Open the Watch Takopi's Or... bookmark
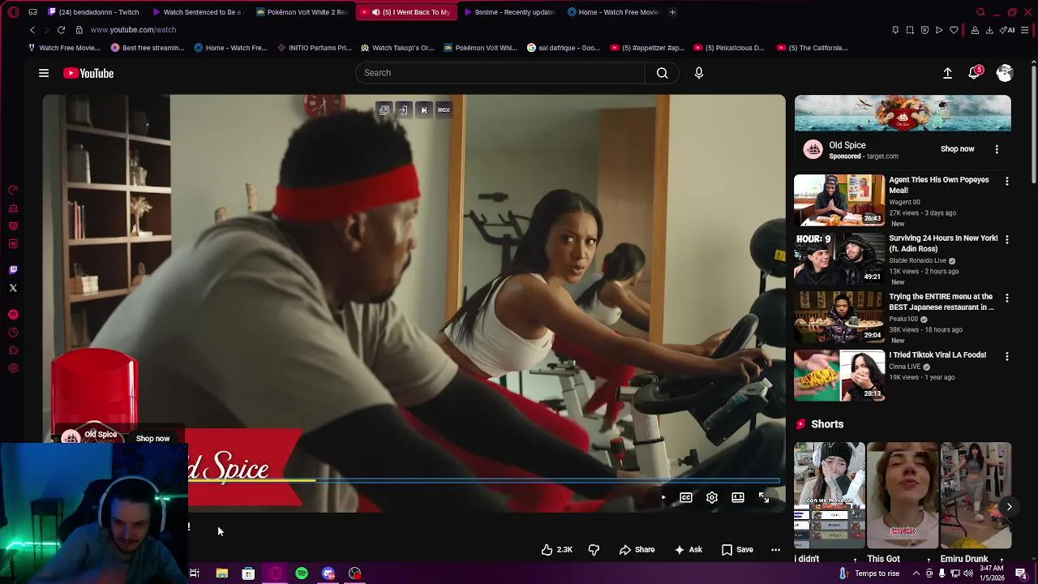 397,48
